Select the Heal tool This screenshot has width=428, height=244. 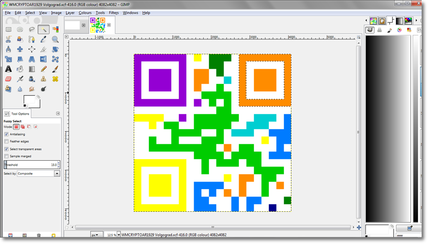(x=55, y=79)
